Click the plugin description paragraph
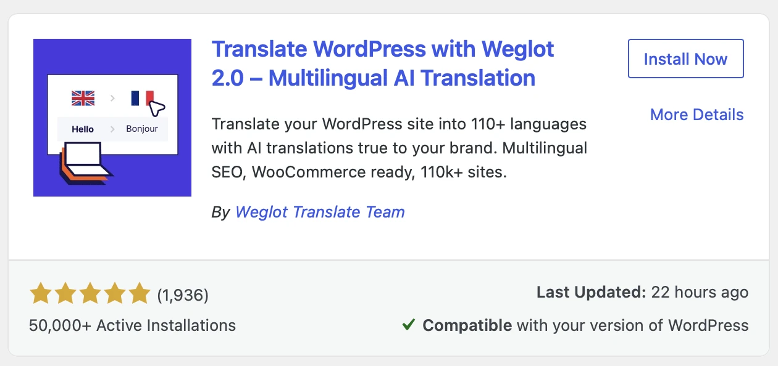Image resolution: width=778 pixels, height=366 pixels. (399, 148)
